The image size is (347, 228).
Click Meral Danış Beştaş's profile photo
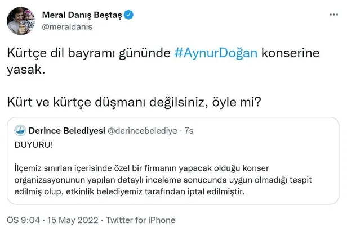(20, 22)
